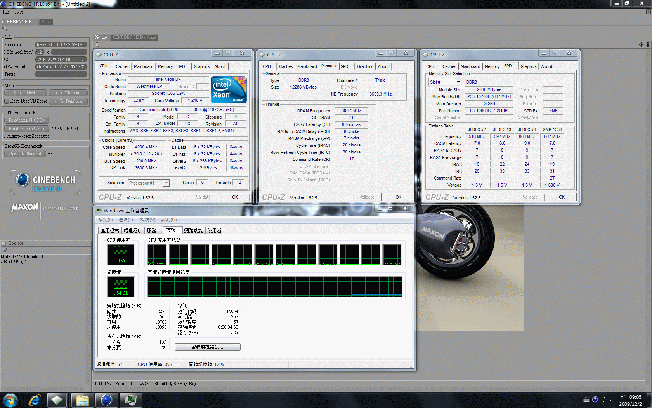Select Memory tab in third CPU-Z window
652x408 pixels.
(x=492, y=66)
